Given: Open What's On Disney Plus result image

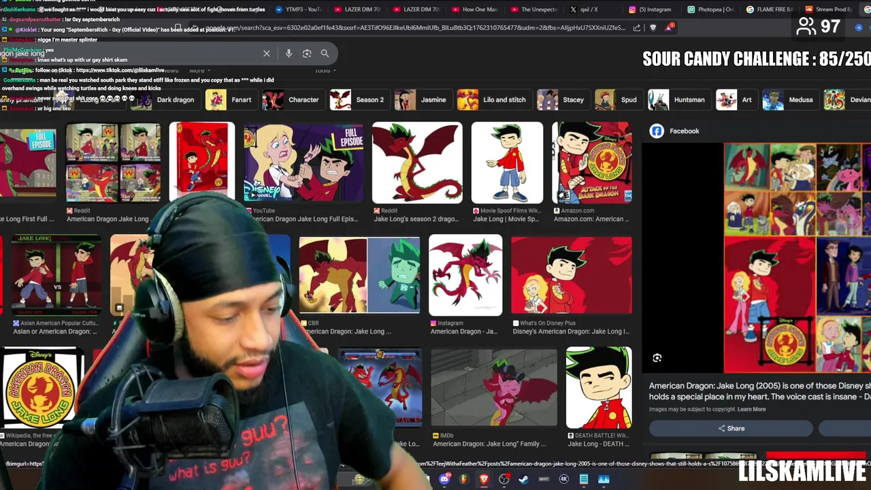Looking at the screenshot, I should pos(572,275).
